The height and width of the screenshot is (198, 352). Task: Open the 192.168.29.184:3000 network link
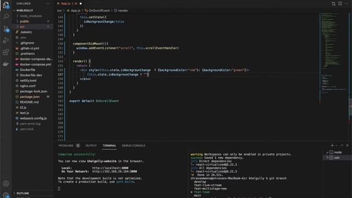coord(114,172)
